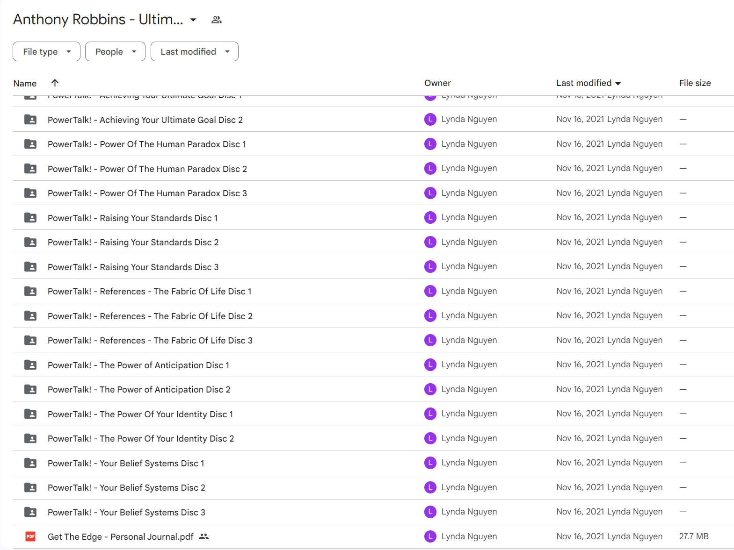Click folder icon for Your Belief Systems Disc 3
The image size is (734, 550).
pyautogui.click(x=30, y=512)
